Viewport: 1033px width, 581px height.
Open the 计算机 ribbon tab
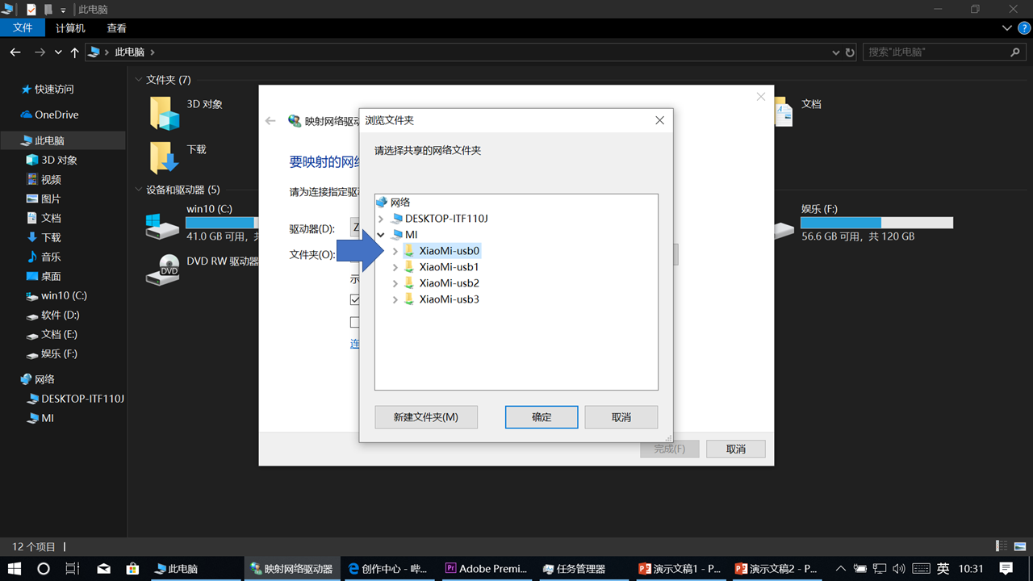[70, 28]
